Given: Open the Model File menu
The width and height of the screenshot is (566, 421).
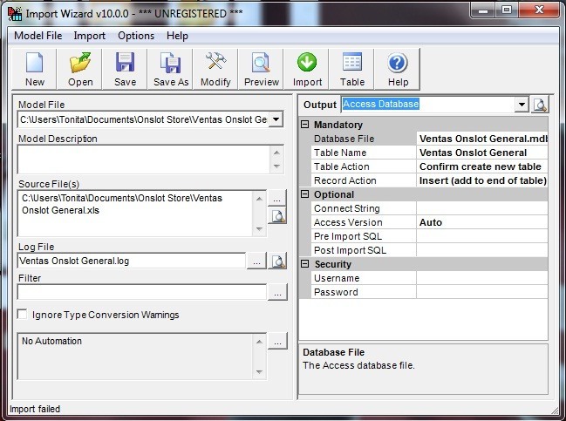Looking at the screenshot, I should (38, 36).
